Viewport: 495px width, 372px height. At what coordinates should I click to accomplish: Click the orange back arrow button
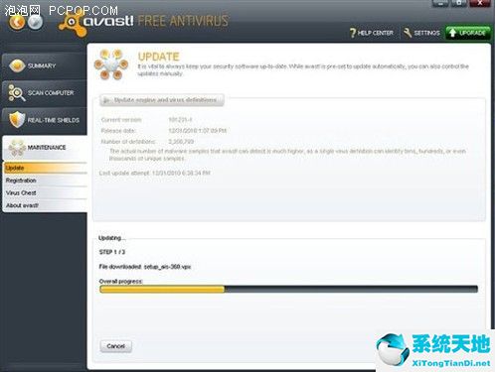[17, 22]
